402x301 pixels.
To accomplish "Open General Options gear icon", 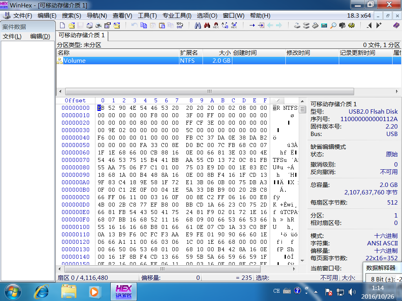I will [351, 25].
